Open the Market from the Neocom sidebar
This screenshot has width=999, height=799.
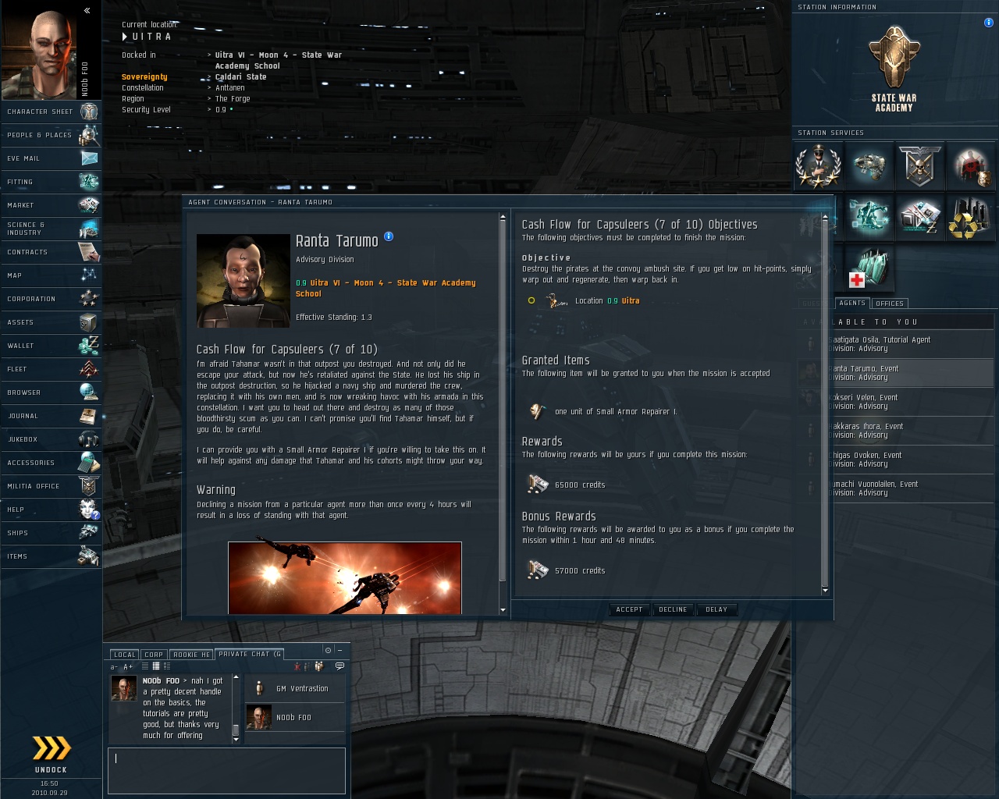51,205
